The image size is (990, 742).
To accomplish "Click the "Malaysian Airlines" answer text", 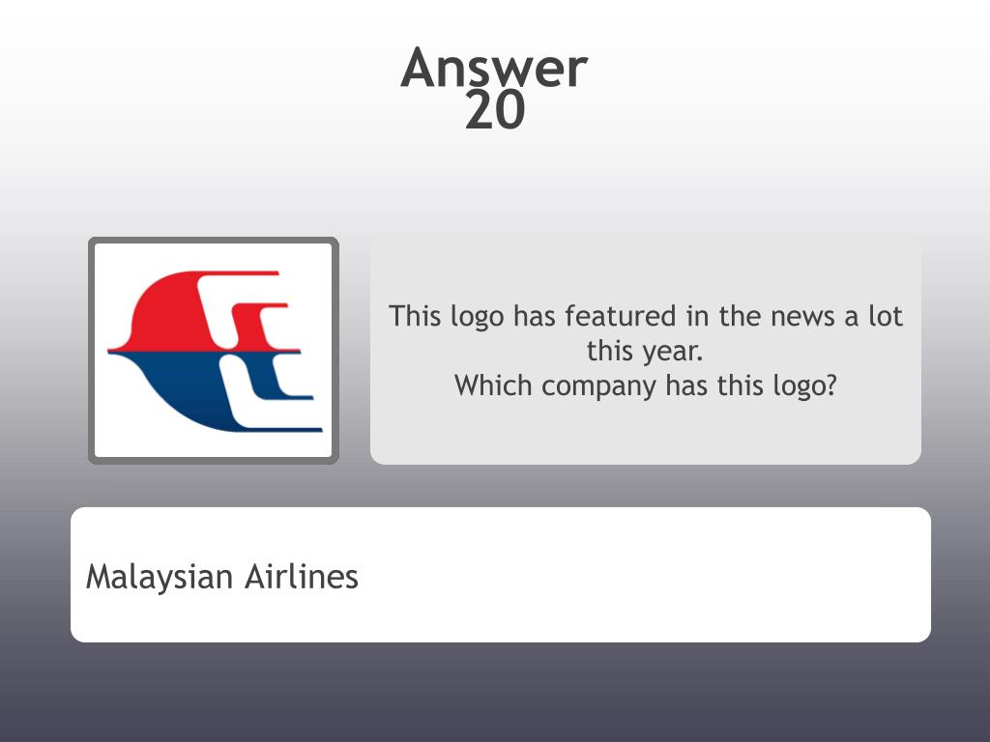I will pos(222,578).
